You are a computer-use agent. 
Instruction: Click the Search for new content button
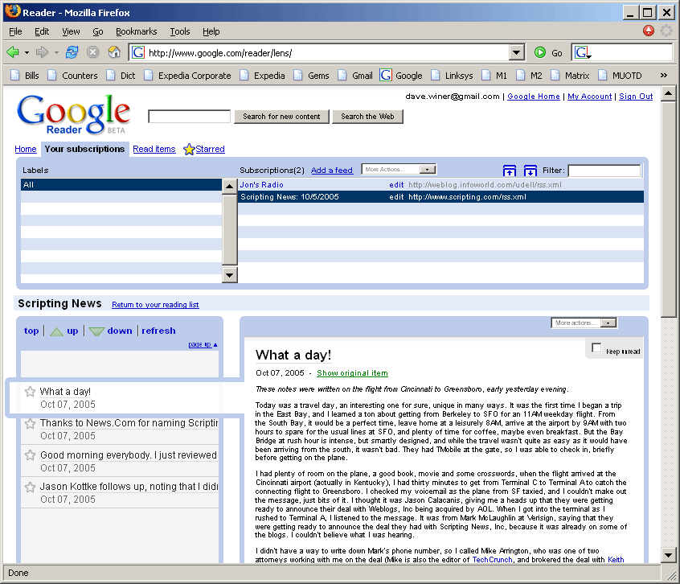(281, 117)
